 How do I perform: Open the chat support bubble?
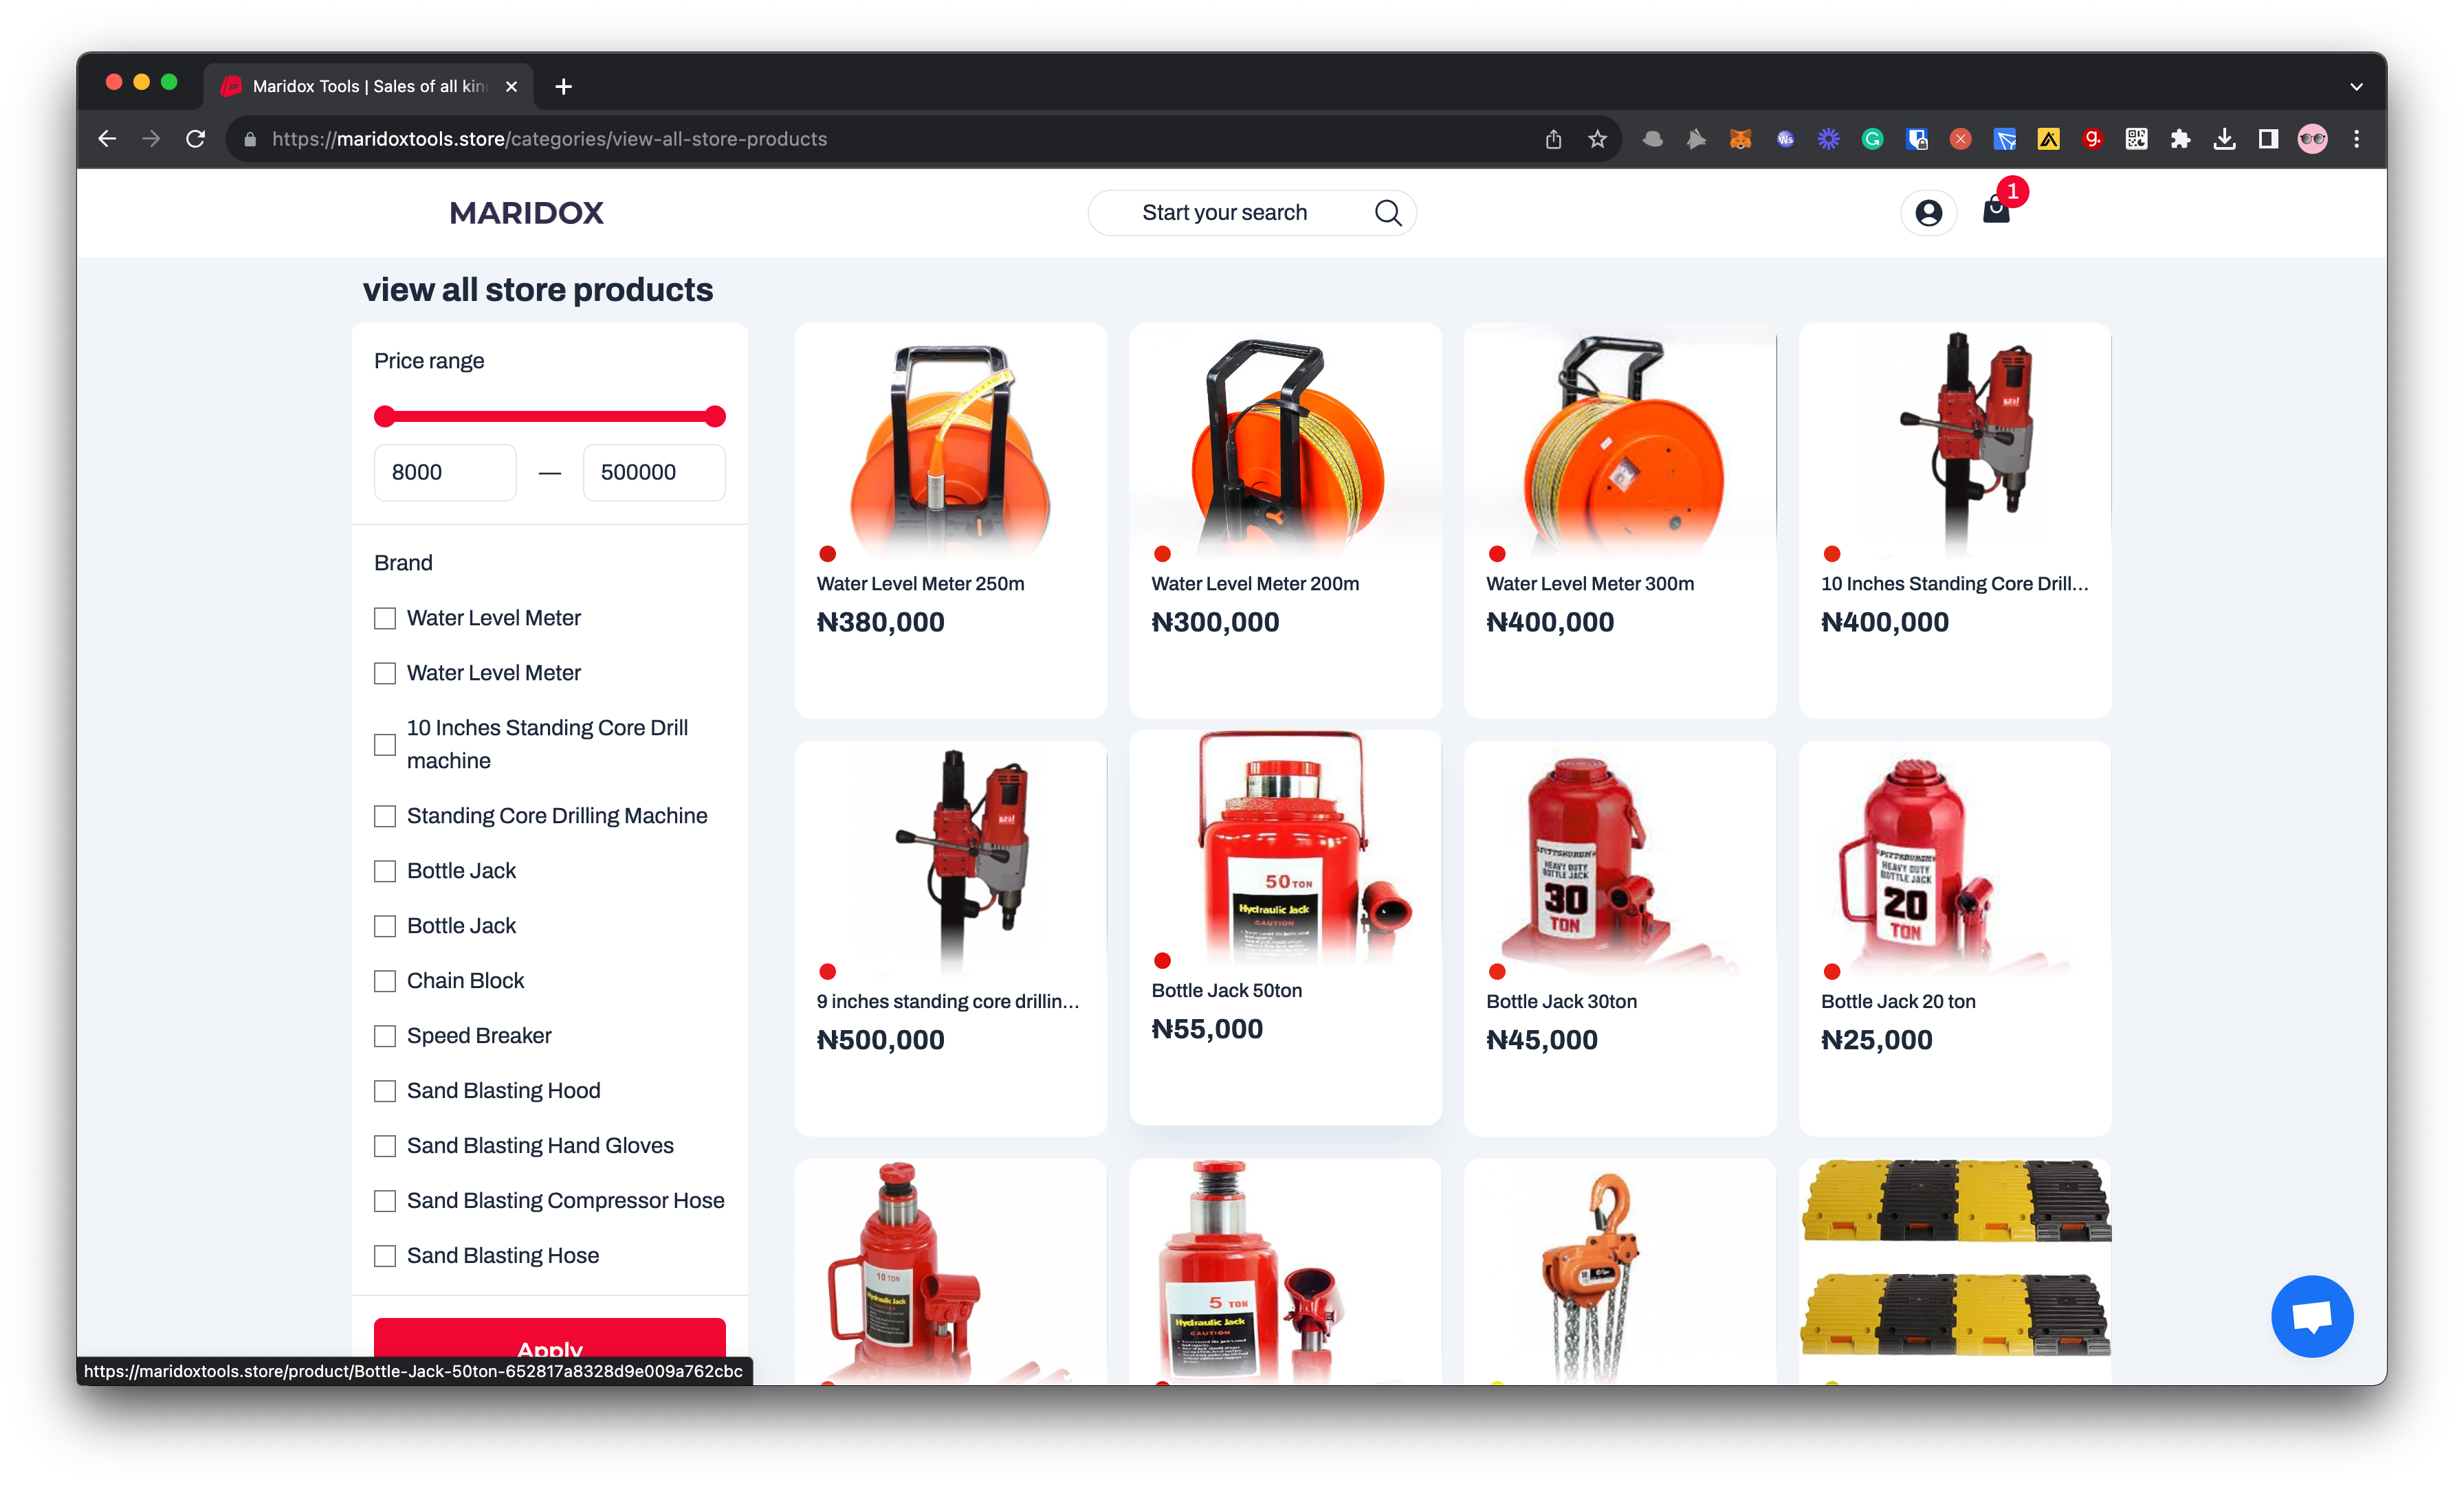2311,1315
